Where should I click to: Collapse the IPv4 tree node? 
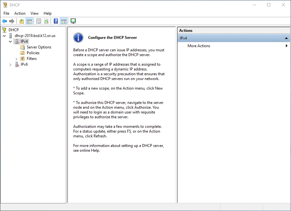[11, 41]
